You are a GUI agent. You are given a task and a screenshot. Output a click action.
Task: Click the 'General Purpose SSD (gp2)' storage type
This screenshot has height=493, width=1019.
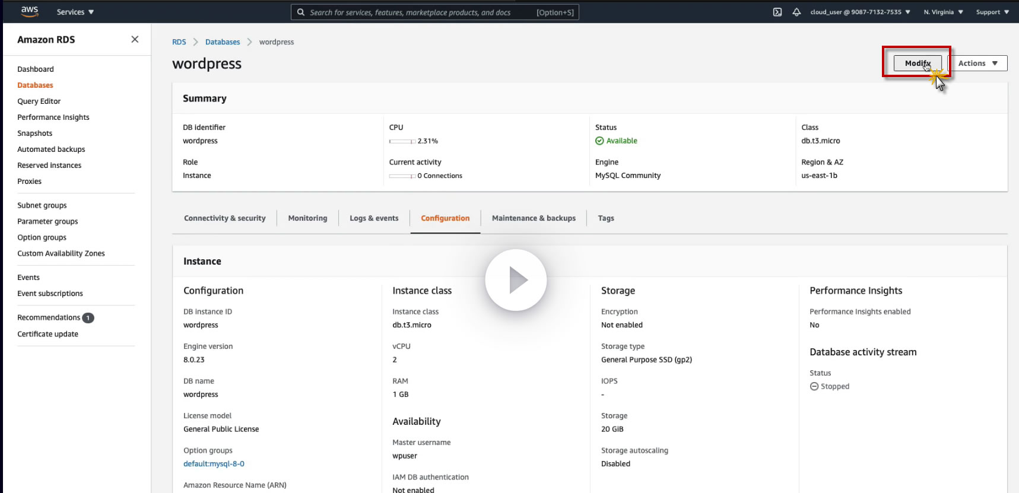click(x=646, y=360)
